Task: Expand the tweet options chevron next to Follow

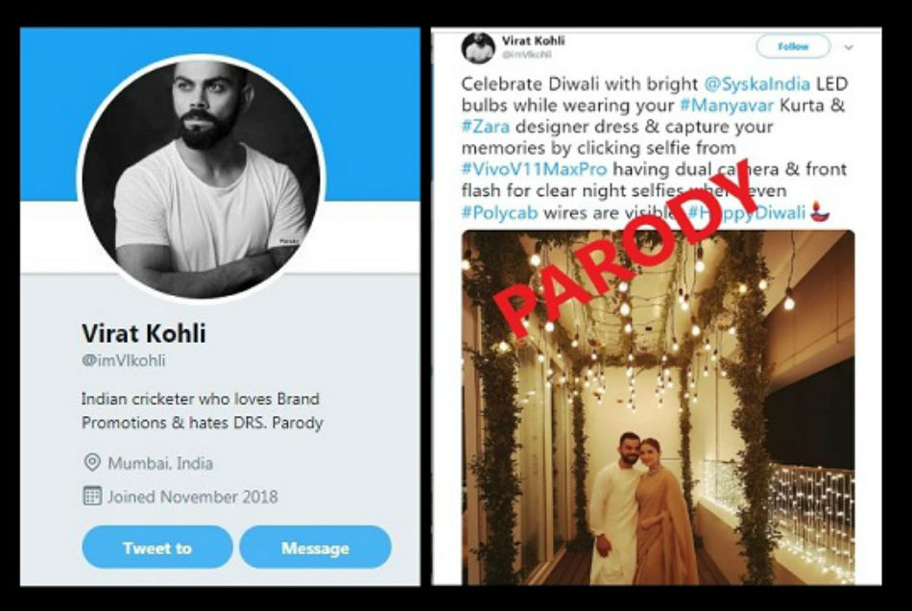Action: tap(849, 46)
